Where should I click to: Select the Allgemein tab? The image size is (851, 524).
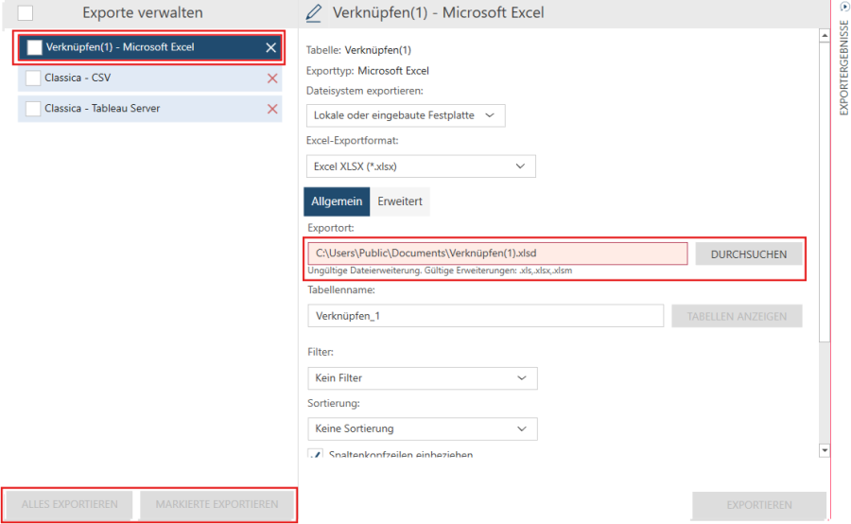337,201
